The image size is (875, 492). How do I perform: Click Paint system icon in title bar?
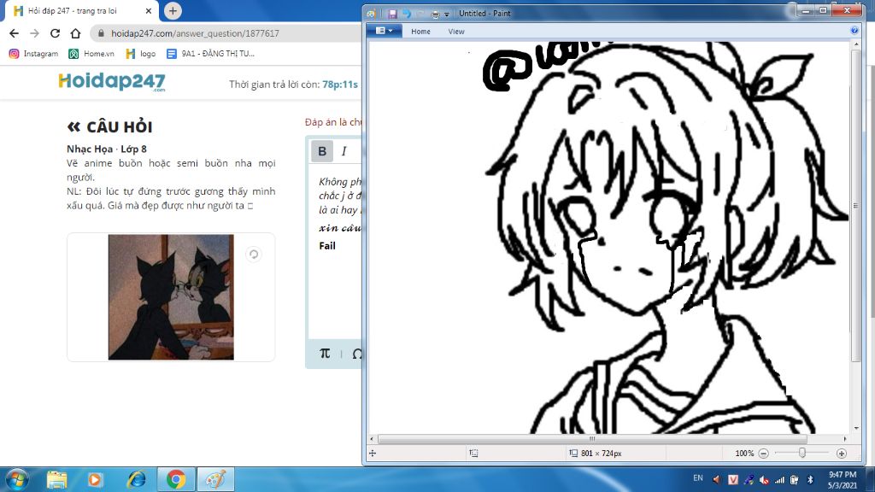[371, 14]
